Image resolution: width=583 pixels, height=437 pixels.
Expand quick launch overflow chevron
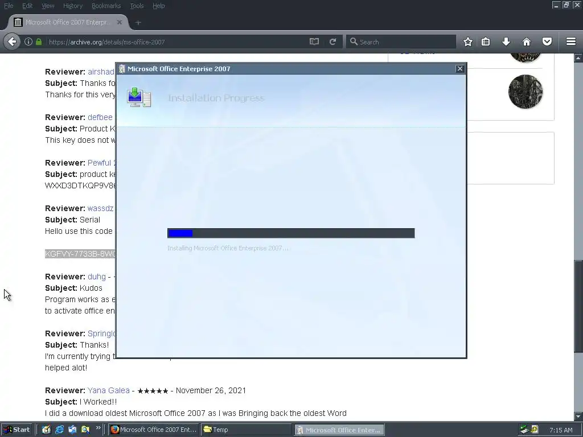(98, 428)
